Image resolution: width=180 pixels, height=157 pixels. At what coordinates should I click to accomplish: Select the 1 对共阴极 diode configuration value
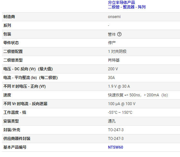point(117,52)
